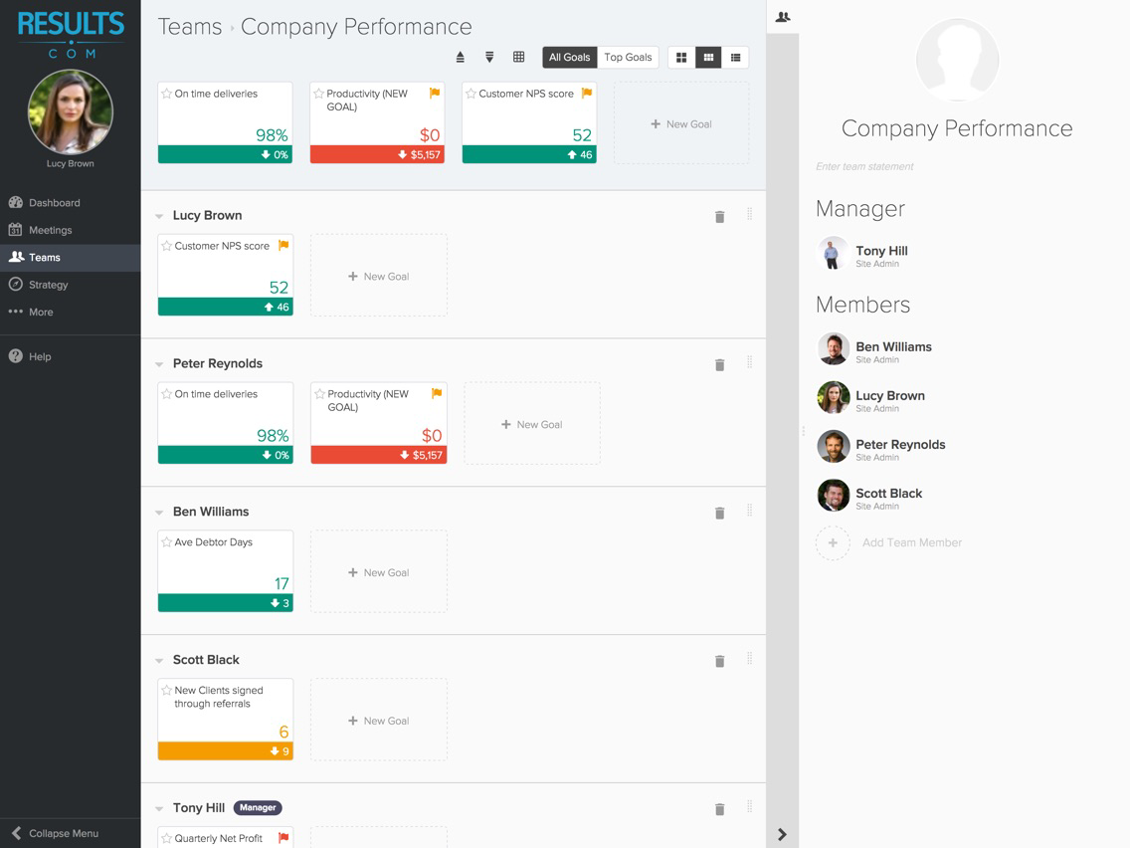Delete Lucy Brown's row with trash icon
The width and height of the screenshot is (1130, 848).
point(719,216)
